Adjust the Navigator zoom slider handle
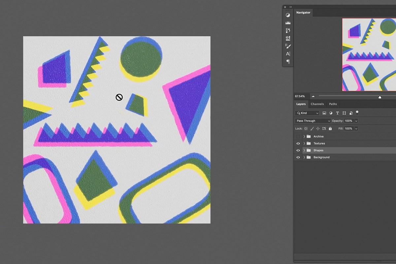This screenshot has height=264, width=396. point(380,97)
